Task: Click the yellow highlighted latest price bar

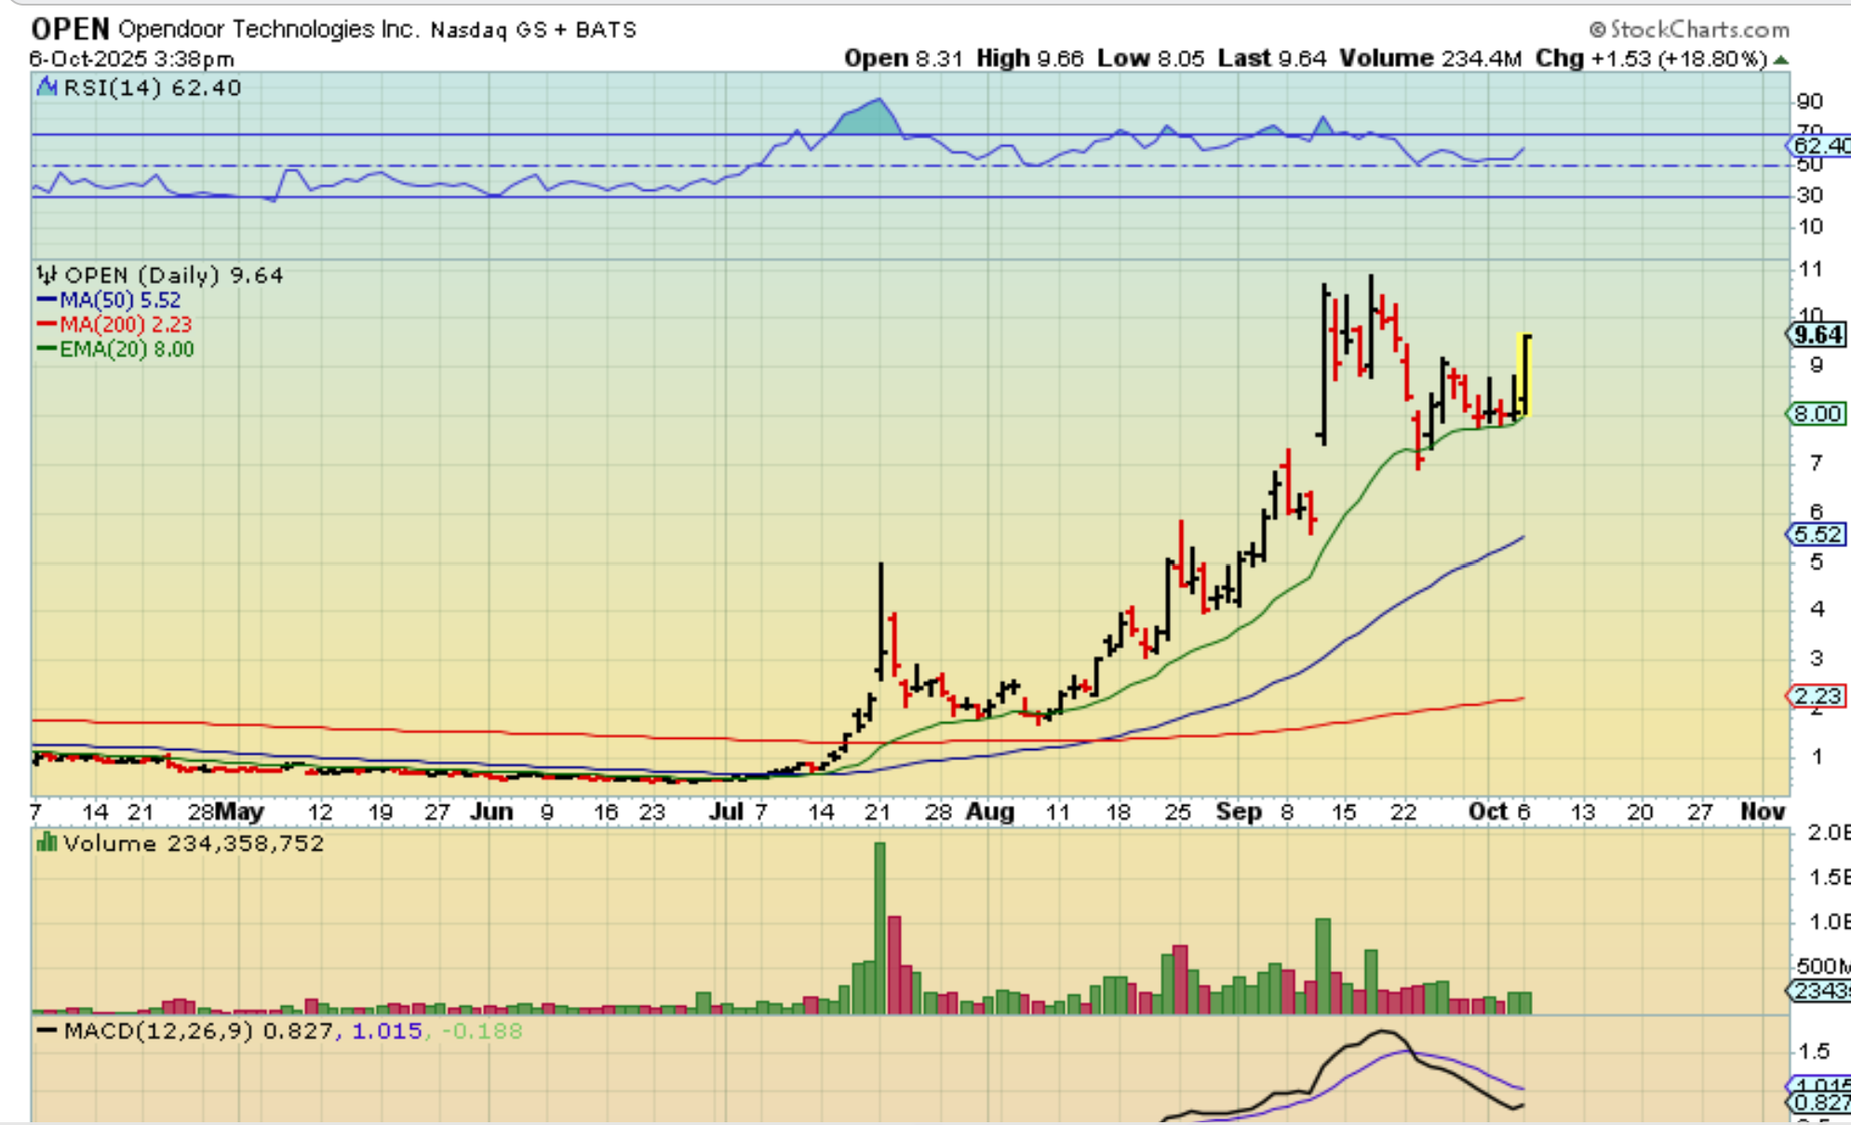Action: (x=1524, y=376)
